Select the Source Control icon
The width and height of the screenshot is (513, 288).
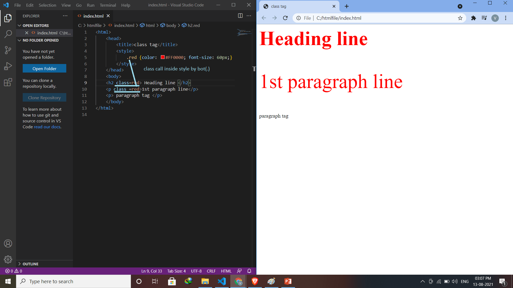click(8, 50)
